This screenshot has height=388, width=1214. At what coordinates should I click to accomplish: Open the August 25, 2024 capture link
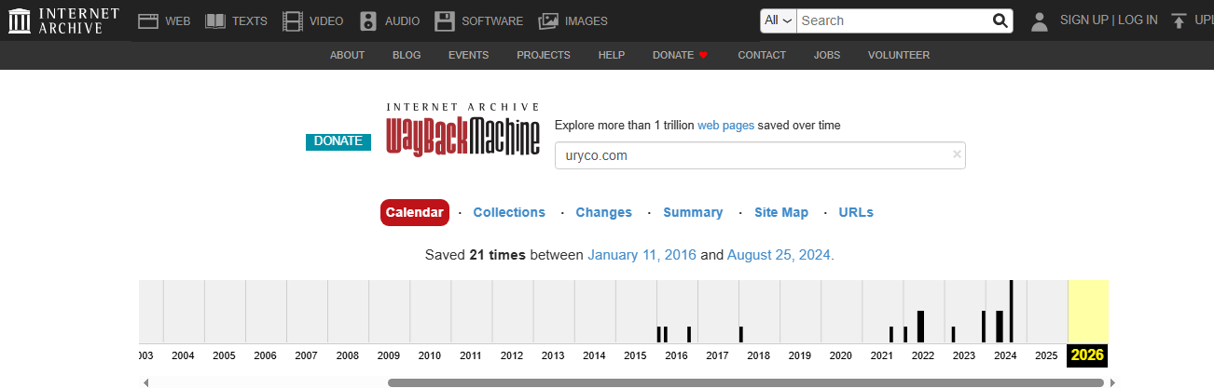click(779, 254)
